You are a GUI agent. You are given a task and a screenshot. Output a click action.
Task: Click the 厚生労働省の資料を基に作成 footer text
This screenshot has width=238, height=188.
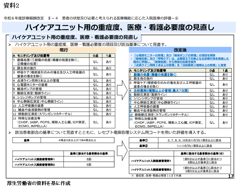click(x=39, y=183)
